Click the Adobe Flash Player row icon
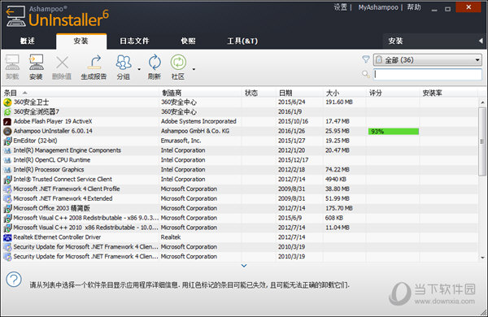488x317 pixels. 7,122
